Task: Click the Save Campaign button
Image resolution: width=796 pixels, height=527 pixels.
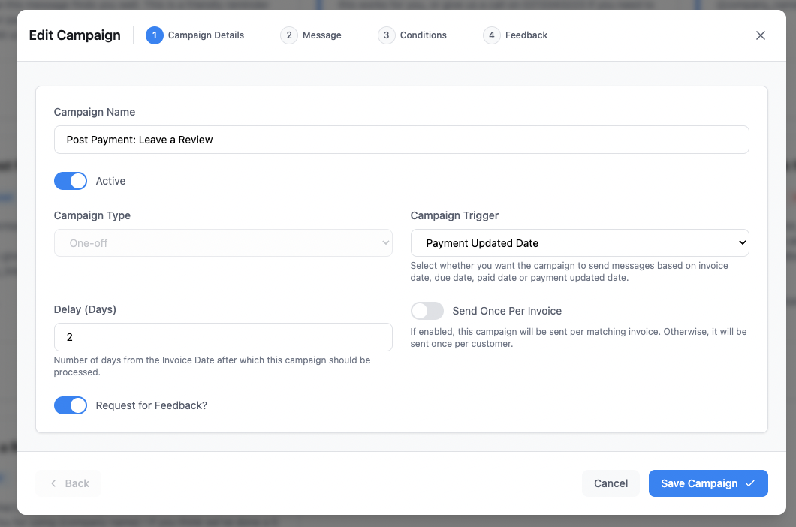Action: [708, 483]
